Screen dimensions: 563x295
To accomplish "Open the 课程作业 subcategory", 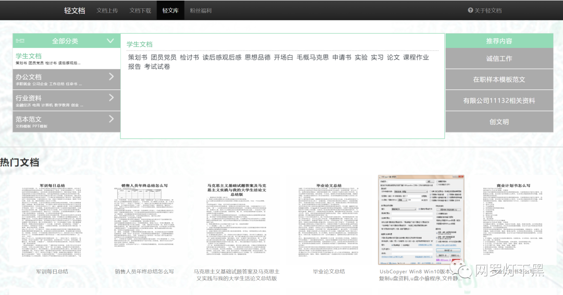I will 416,57.
